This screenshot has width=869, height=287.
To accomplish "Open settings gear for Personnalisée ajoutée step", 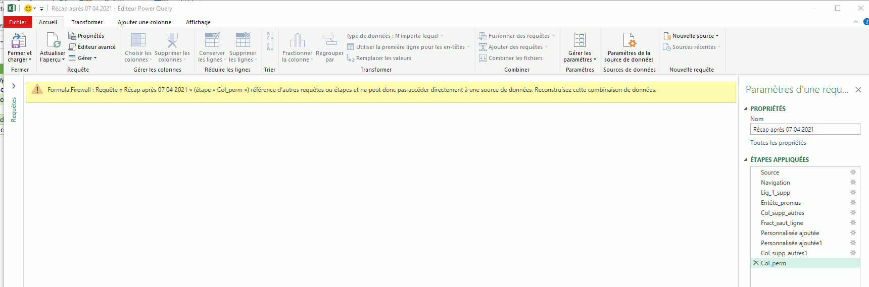I will pos(853,233).
